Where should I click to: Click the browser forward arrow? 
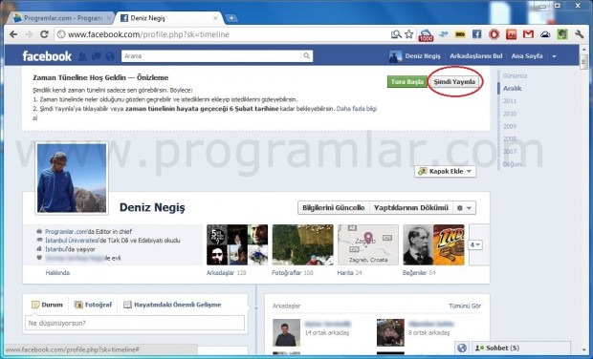tap(29, 34)
